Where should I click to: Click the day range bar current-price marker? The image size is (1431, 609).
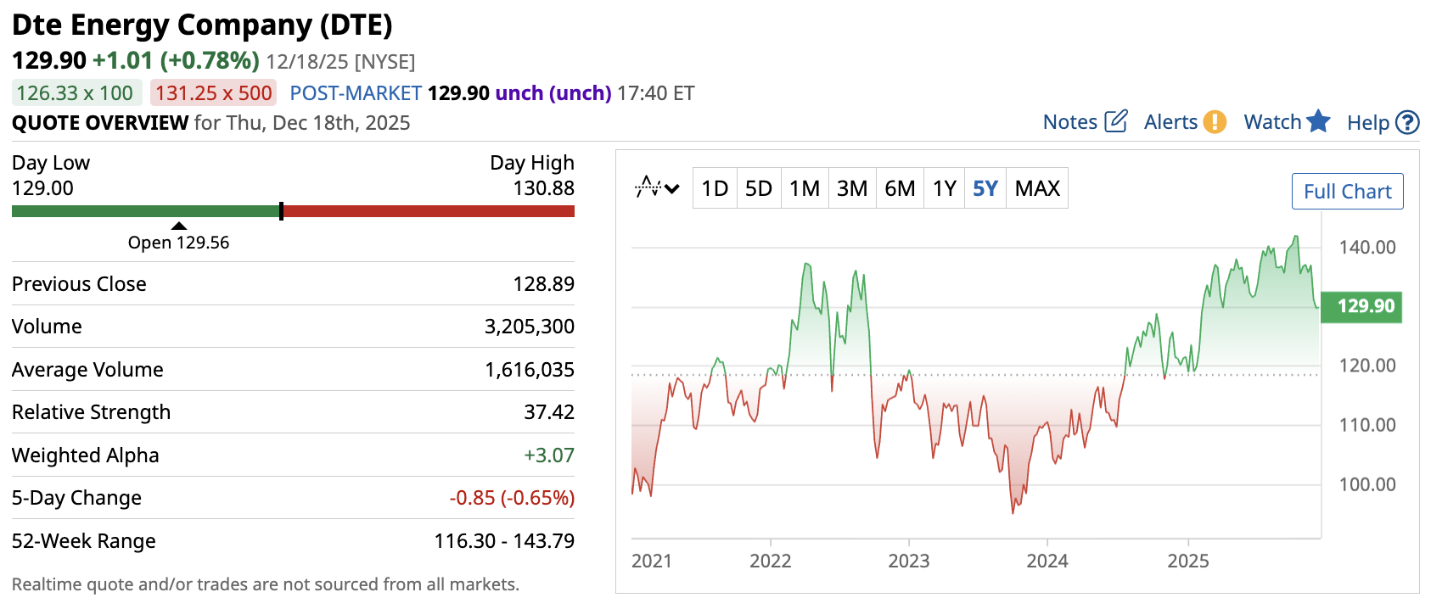tap(281, 211)
